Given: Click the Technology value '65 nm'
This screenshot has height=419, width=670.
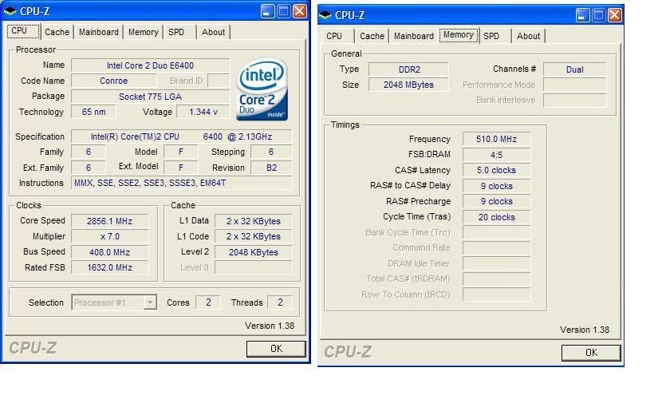Looking at the screenshot, I should (x=93, y=112).
